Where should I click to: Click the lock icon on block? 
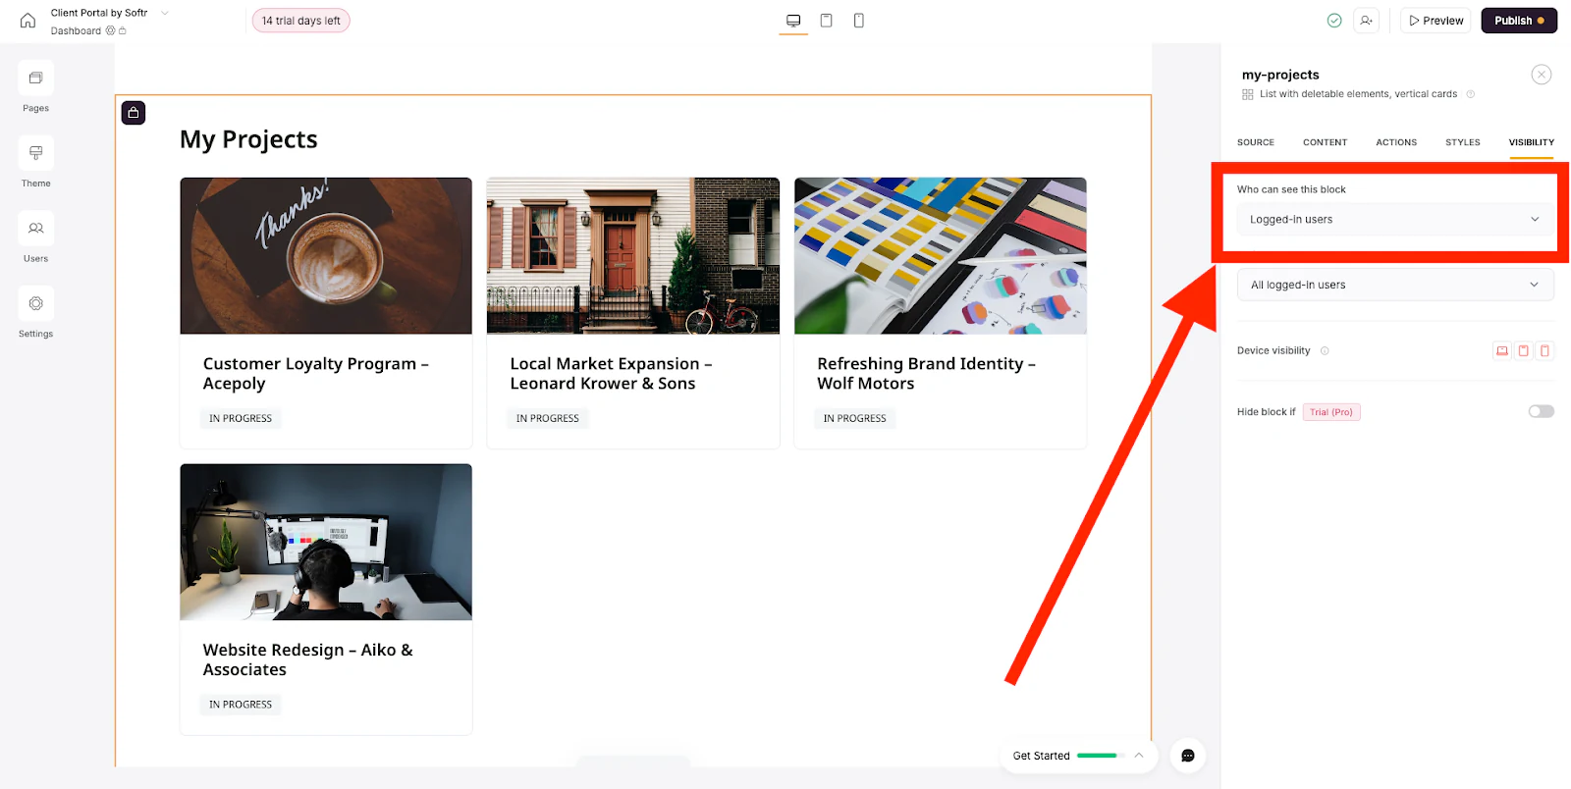point(134,113)
